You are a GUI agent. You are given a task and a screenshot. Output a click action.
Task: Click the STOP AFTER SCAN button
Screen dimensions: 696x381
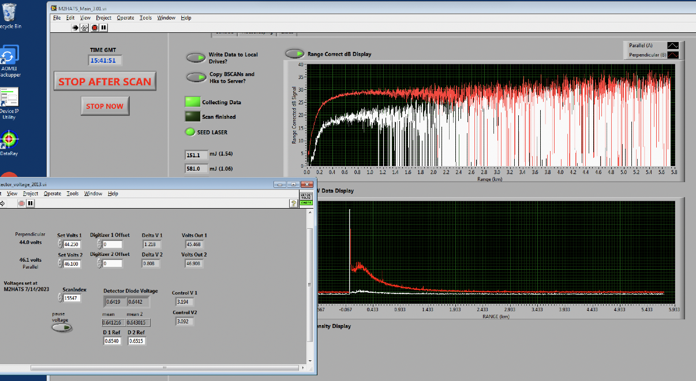pyautogui.click(x=104, y=81)
